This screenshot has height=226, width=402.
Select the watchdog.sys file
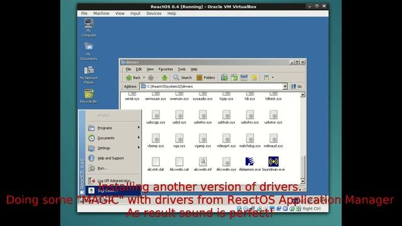pyautogui.click(x=250, y=141)
